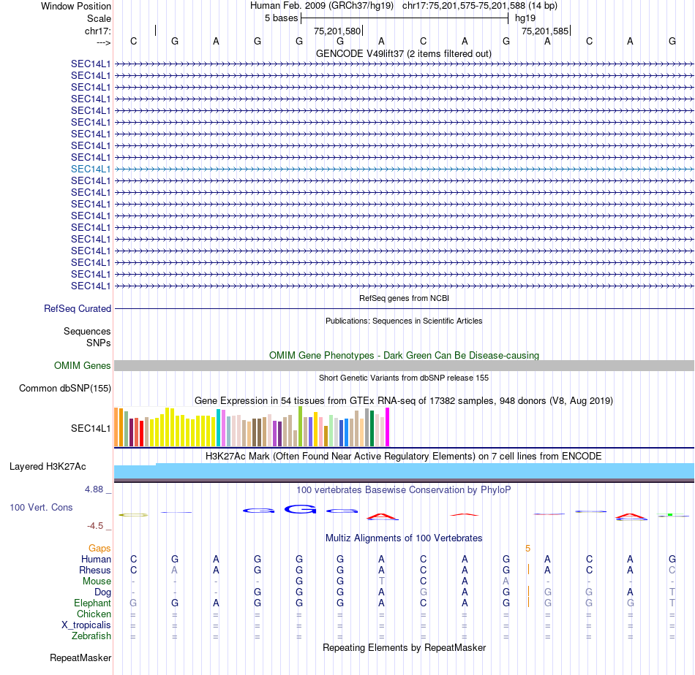This screenshot has width=695, height=675.
Task: Click the '--->' sequence direction label
Action: click(103, 42)
